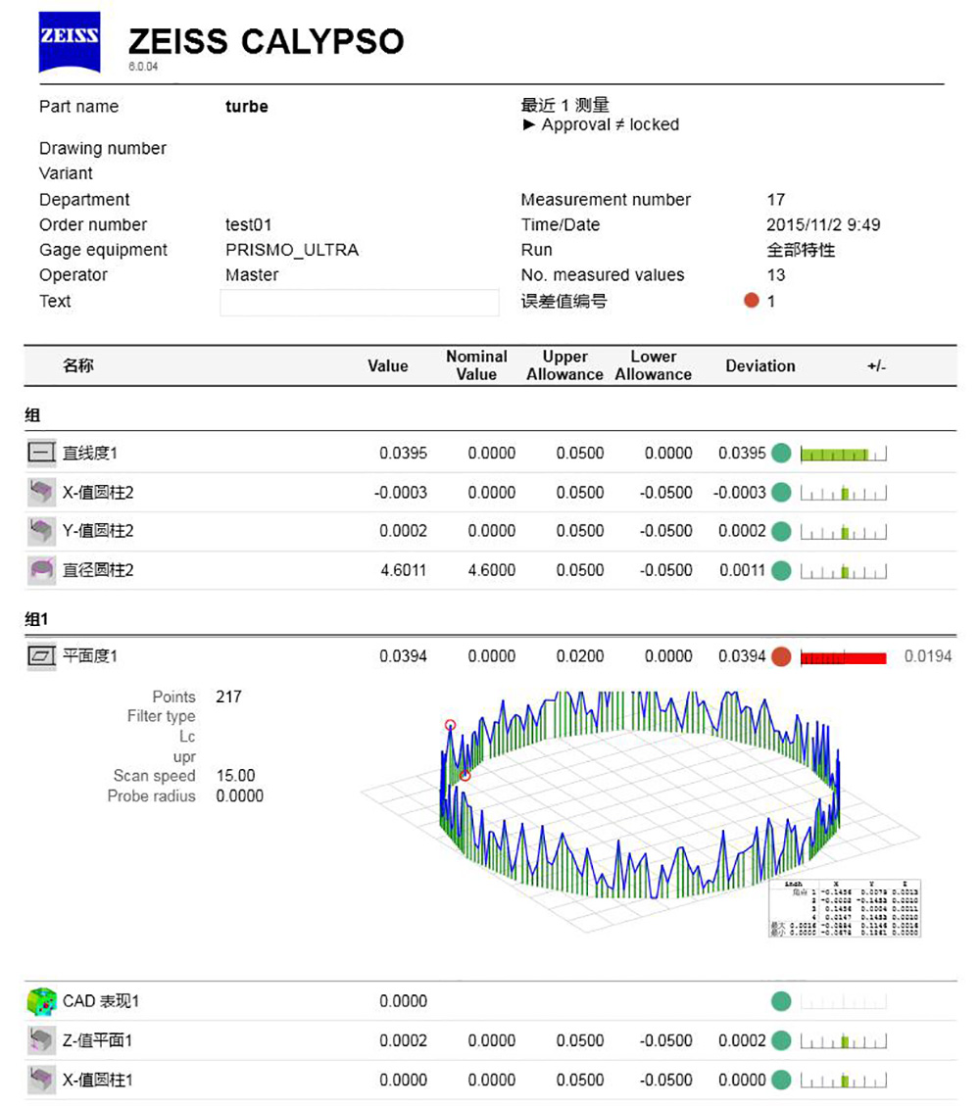The image size is (980, 1106).
Task: Click the green status dot for X-值圆柱1
Action: tap(781, 1080)
